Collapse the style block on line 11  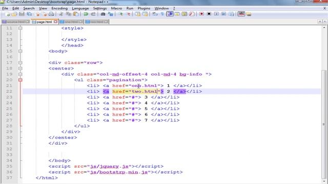[x=20, y=28]
